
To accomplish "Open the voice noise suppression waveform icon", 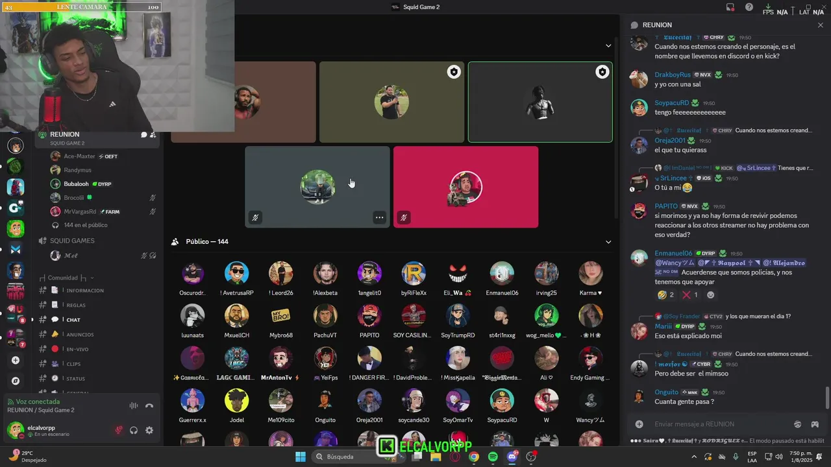I will 134,406.
